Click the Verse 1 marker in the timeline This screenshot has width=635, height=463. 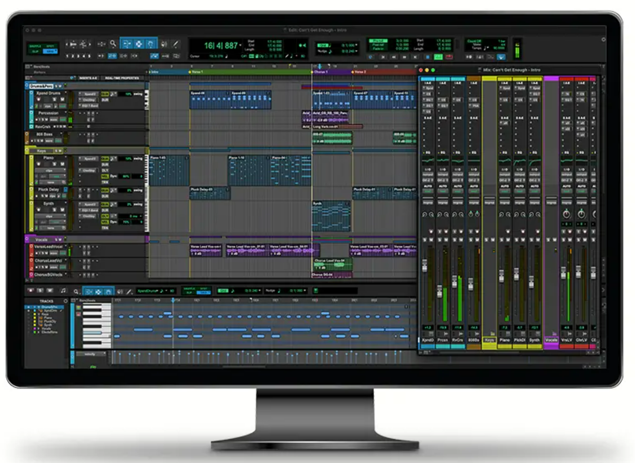click(196, 72)
